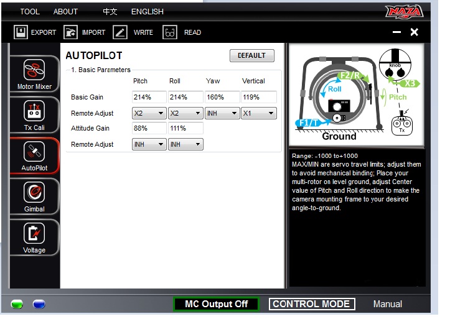Open the Voltage monitor icon

tap(34, 234)
